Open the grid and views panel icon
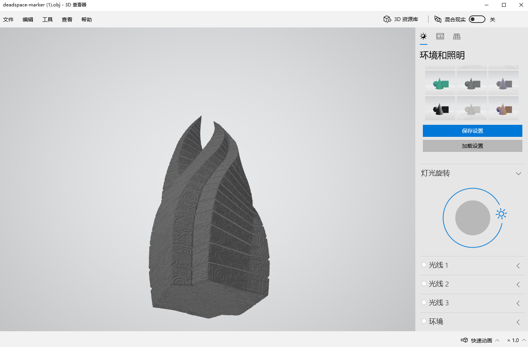Viewport: 528px width, 347px height. [457, 36]
